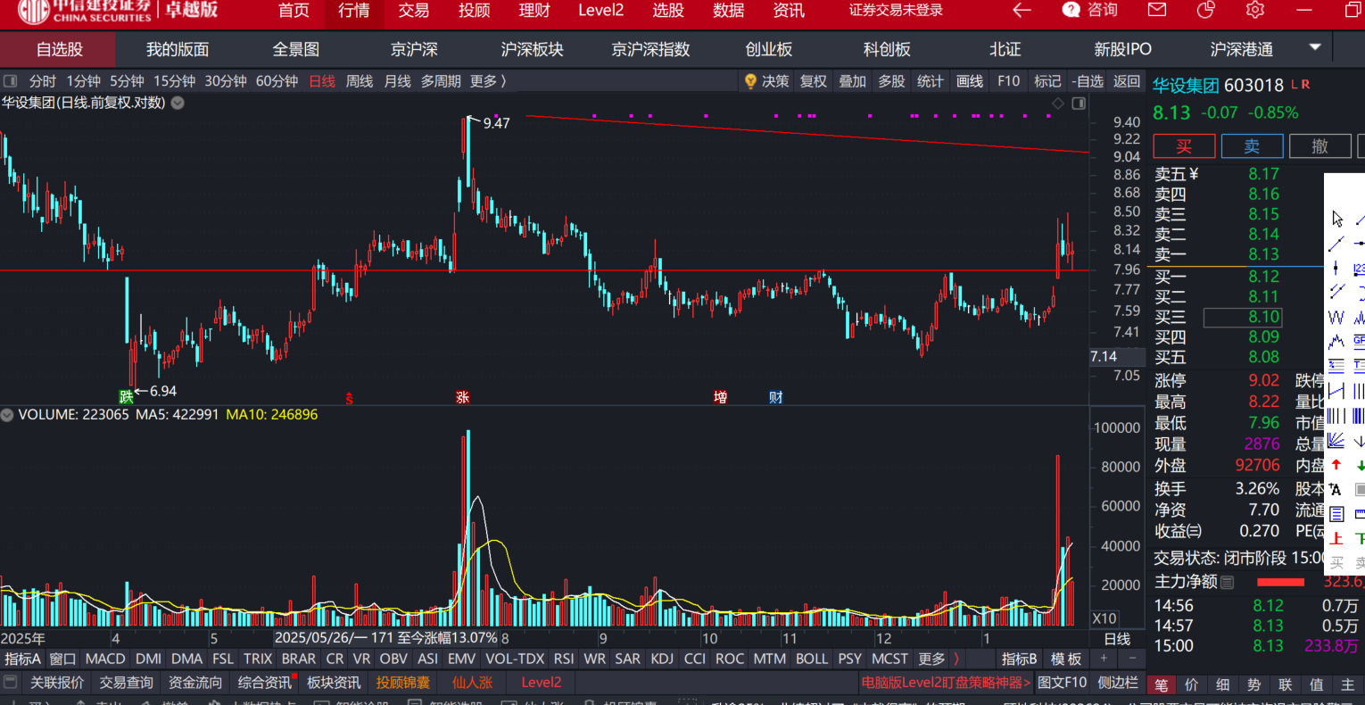Screen dimensions: 1365x705
Task: Click the minus zoom button beside 模板
Action: (1132, 659)
